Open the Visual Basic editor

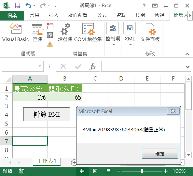pyautogui.click(x=15, y=33)
